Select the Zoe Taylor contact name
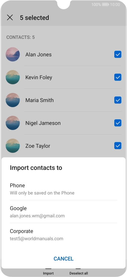The height and width of the screenshot is (277, 127). [38, 146]
